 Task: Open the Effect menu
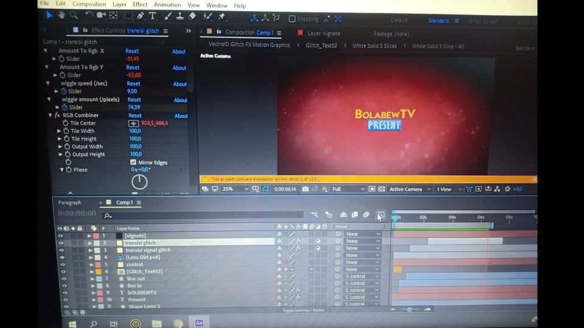[x=140, y=4]
